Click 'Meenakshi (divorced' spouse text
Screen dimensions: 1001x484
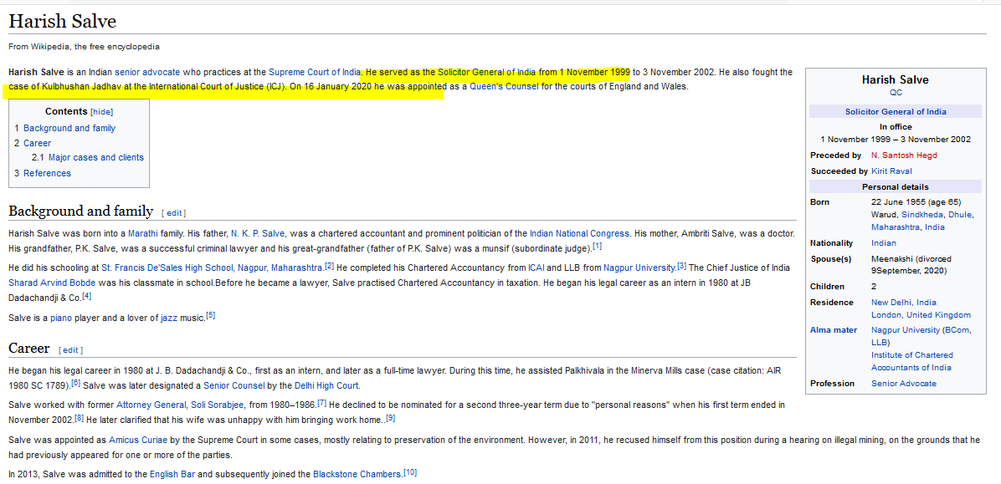pos(911,259)
